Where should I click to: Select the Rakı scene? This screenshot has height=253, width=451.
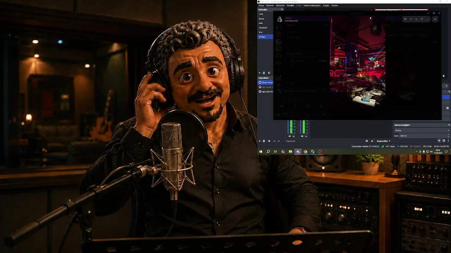point(265,23)
